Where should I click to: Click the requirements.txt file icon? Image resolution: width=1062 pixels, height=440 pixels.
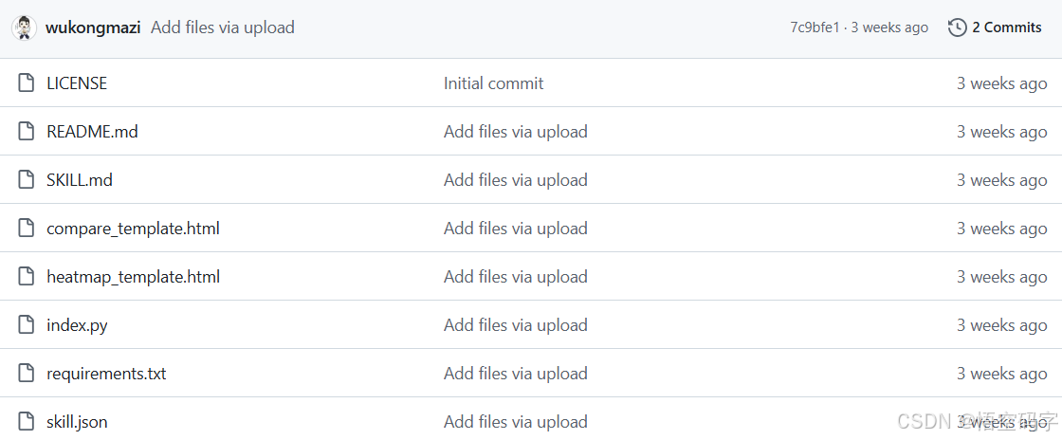click(26, 374)
